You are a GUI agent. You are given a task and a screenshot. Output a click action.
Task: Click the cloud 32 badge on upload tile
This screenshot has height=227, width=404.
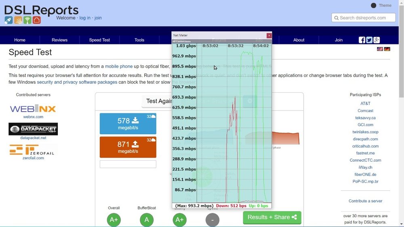[x=151, y=140]
